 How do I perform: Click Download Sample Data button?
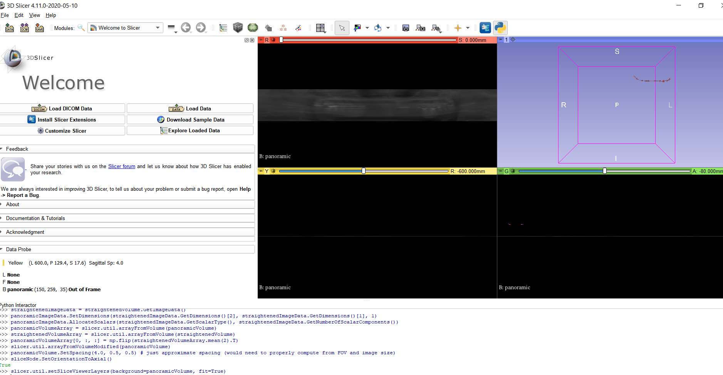tap(190, 120)
